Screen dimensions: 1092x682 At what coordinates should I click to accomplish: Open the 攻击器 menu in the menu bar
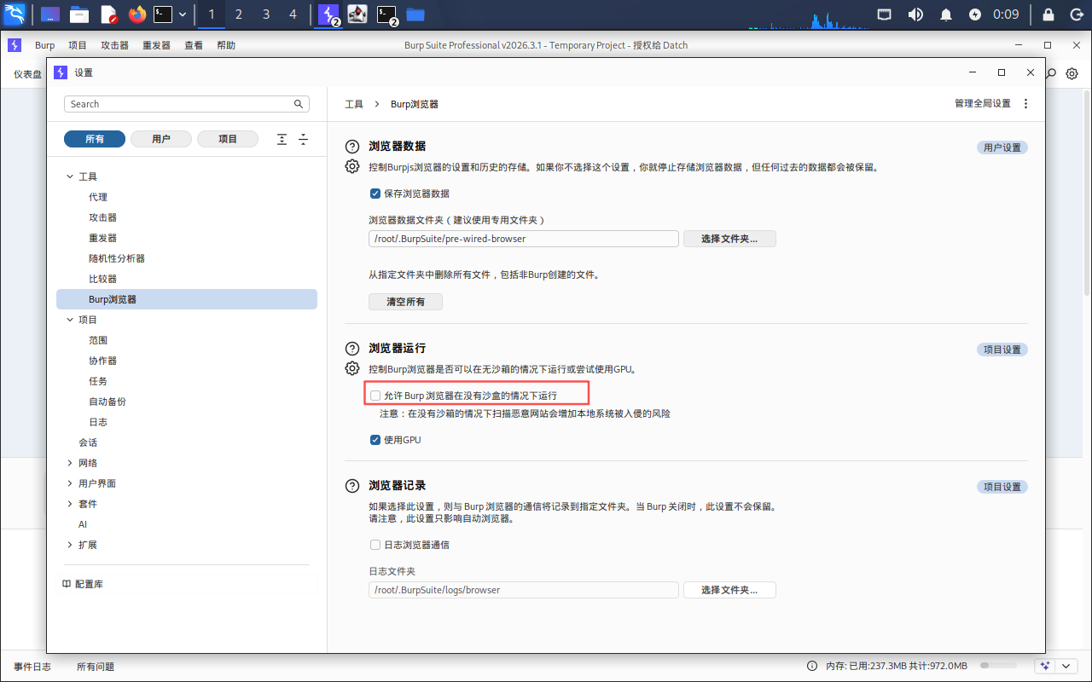coord(114,45)
